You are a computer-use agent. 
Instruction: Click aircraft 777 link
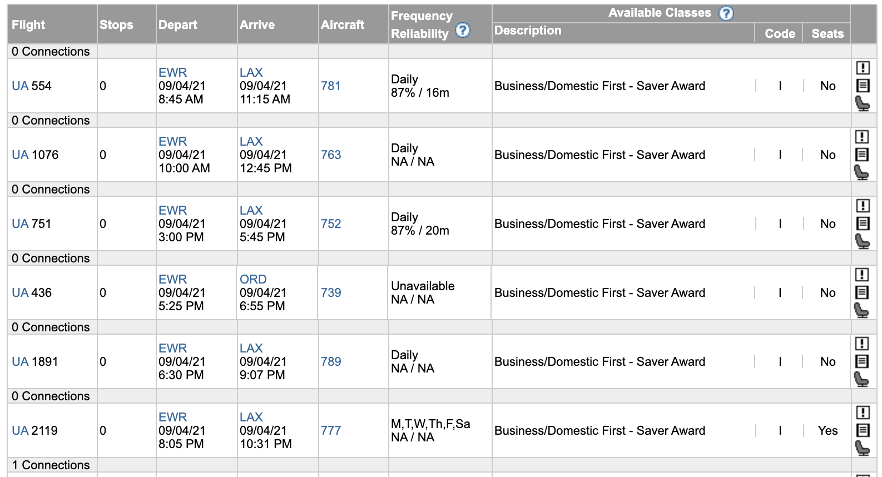point(331,431)
